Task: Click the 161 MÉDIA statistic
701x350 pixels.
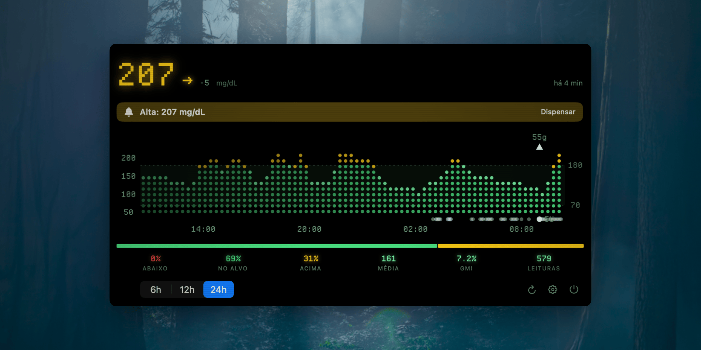Action: [x=388, y=263]
